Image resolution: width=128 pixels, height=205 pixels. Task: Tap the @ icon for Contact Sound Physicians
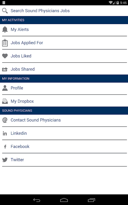pos(5,120)
